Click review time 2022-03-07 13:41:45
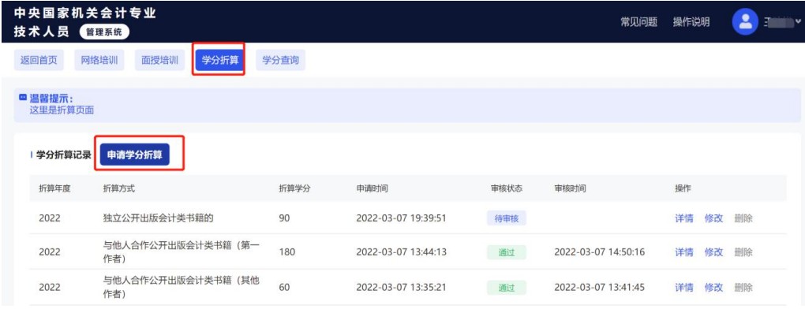 tap(600, 287)
